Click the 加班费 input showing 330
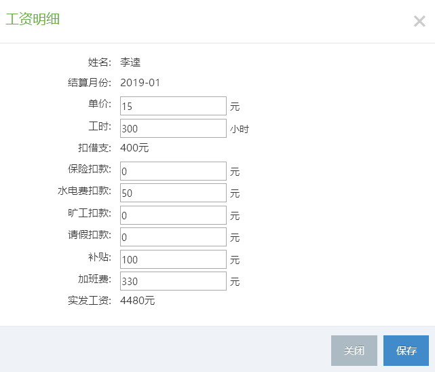The width and height of the screenshot is (435, 372). click(173, 281)
